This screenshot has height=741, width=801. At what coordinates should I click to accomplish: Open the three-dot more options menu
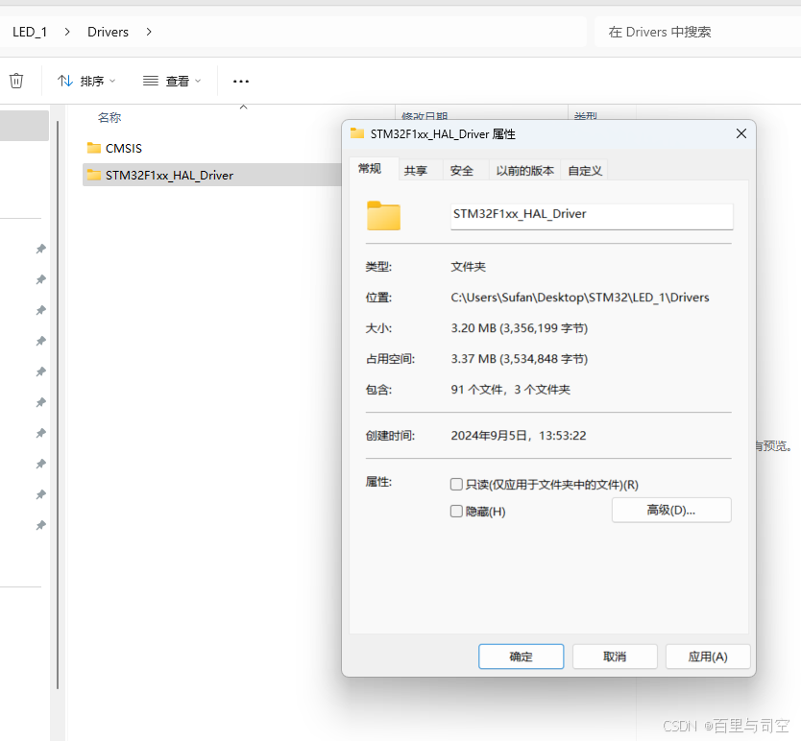(x=241, y=82)
